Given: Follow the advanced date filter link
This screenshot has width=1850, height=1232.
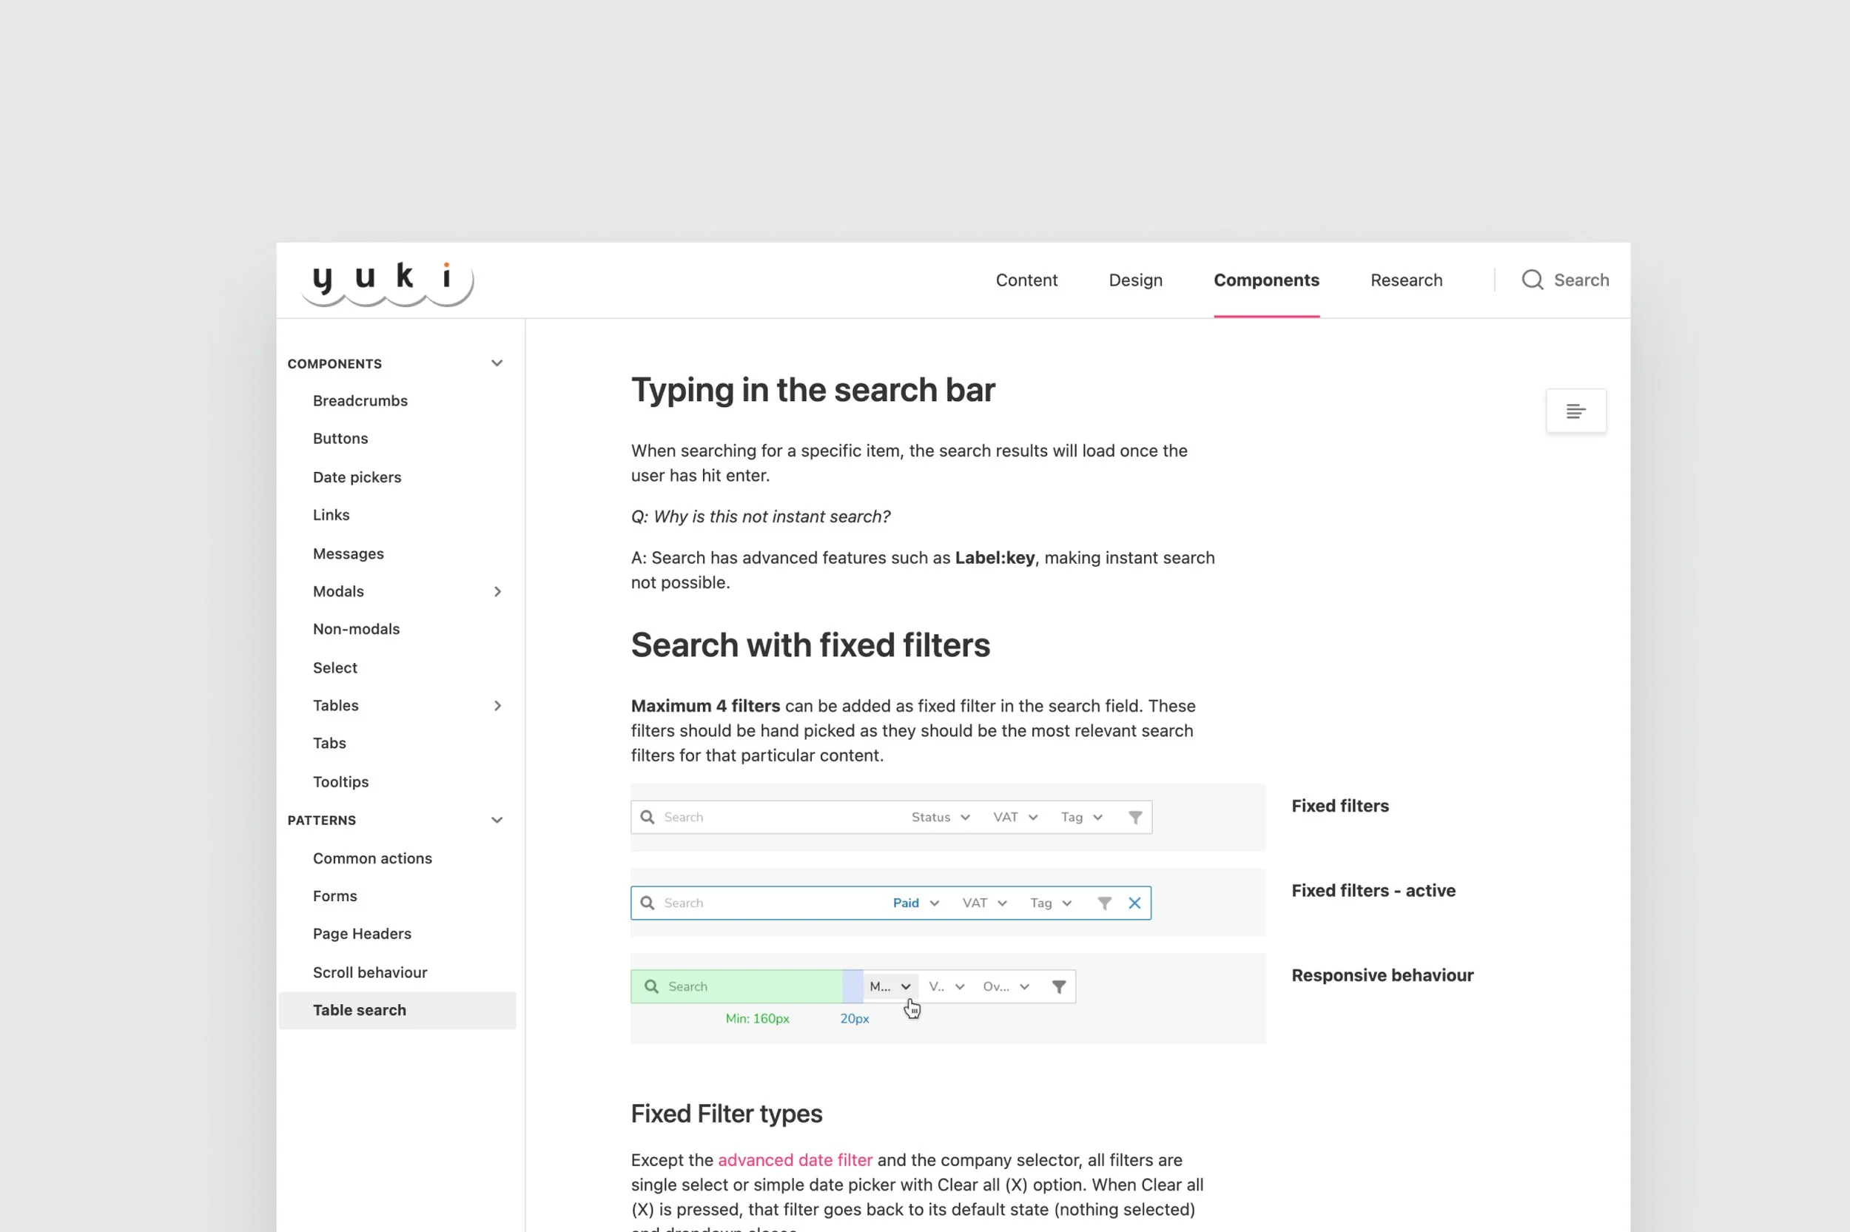Looking at the screenshot, I should [795, 1160].
